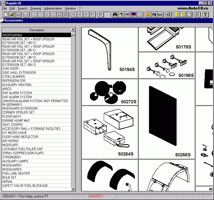The image size is (214, 200).
Task: Click the grayed grid panel icon
Action: (140, 14)
